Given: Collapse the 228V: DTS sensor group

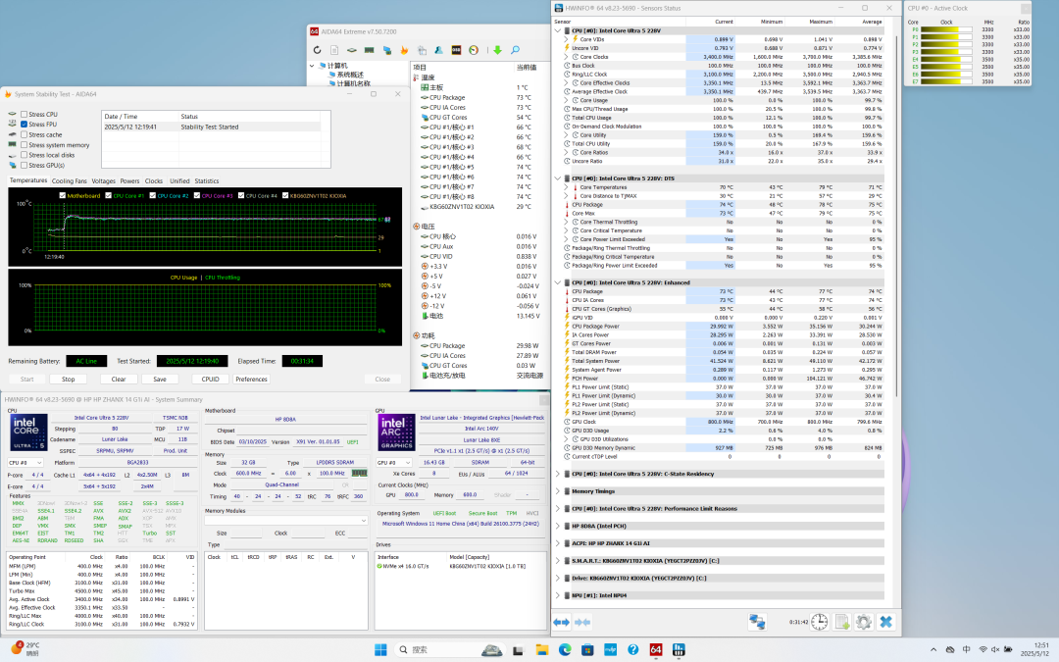Looking at the screenshot, I should (558, 178).
